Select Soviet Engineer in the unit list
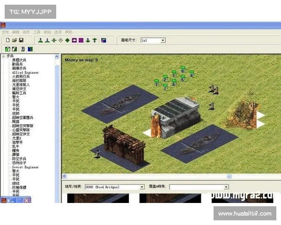Viewport: 281px width, 225px height. tap(25, 167)
